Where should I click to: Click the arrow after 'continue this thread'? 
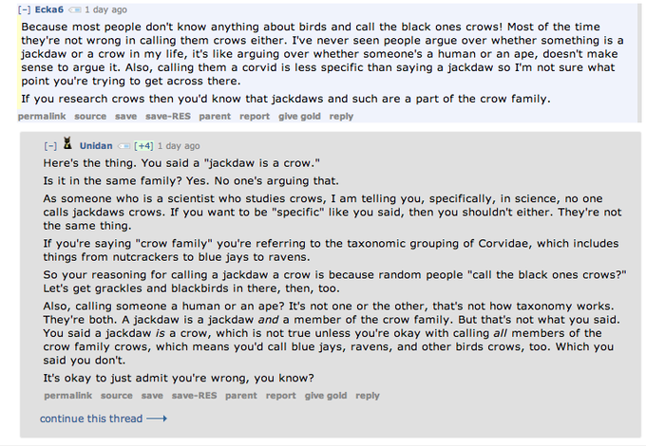pyautogui.click(x=157, y=418)
